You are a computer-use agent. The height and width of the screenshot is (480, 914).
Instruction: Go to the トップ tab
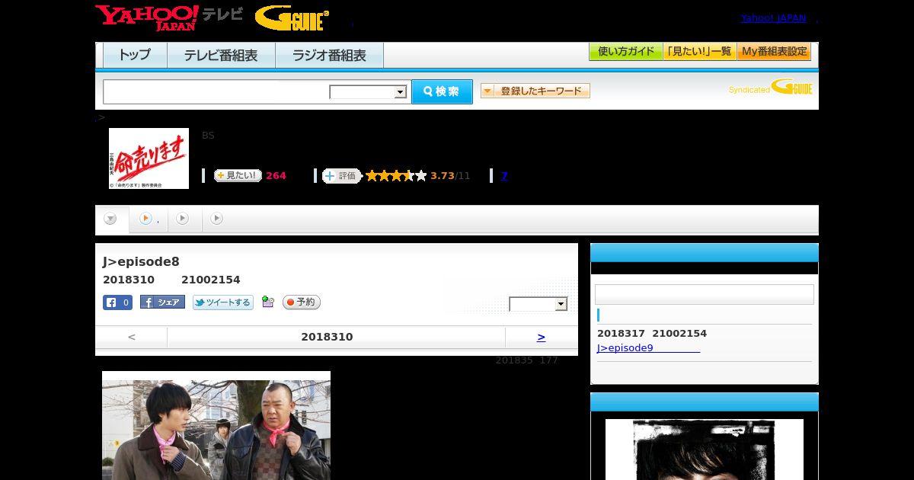[135, 56]
